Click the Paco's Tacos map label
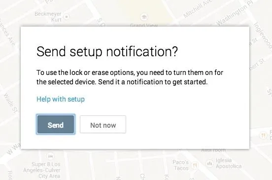This screenshot has height=180, width=272. coord(181,165)
